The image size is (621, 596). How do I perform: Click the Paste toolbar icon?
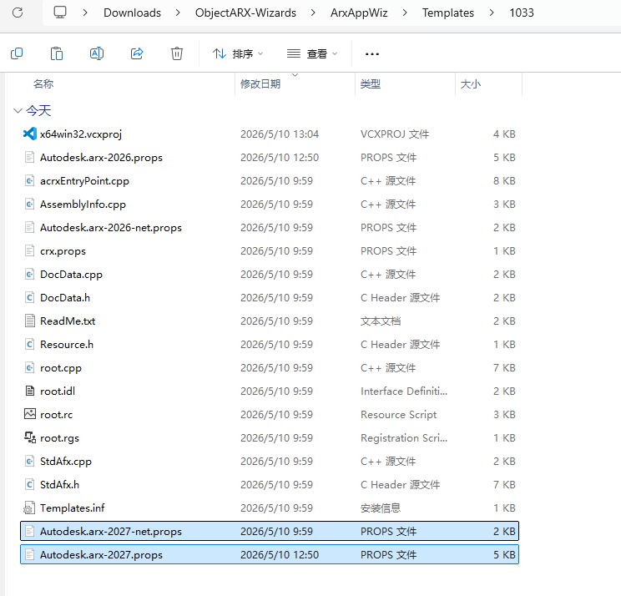coord(57,53)
